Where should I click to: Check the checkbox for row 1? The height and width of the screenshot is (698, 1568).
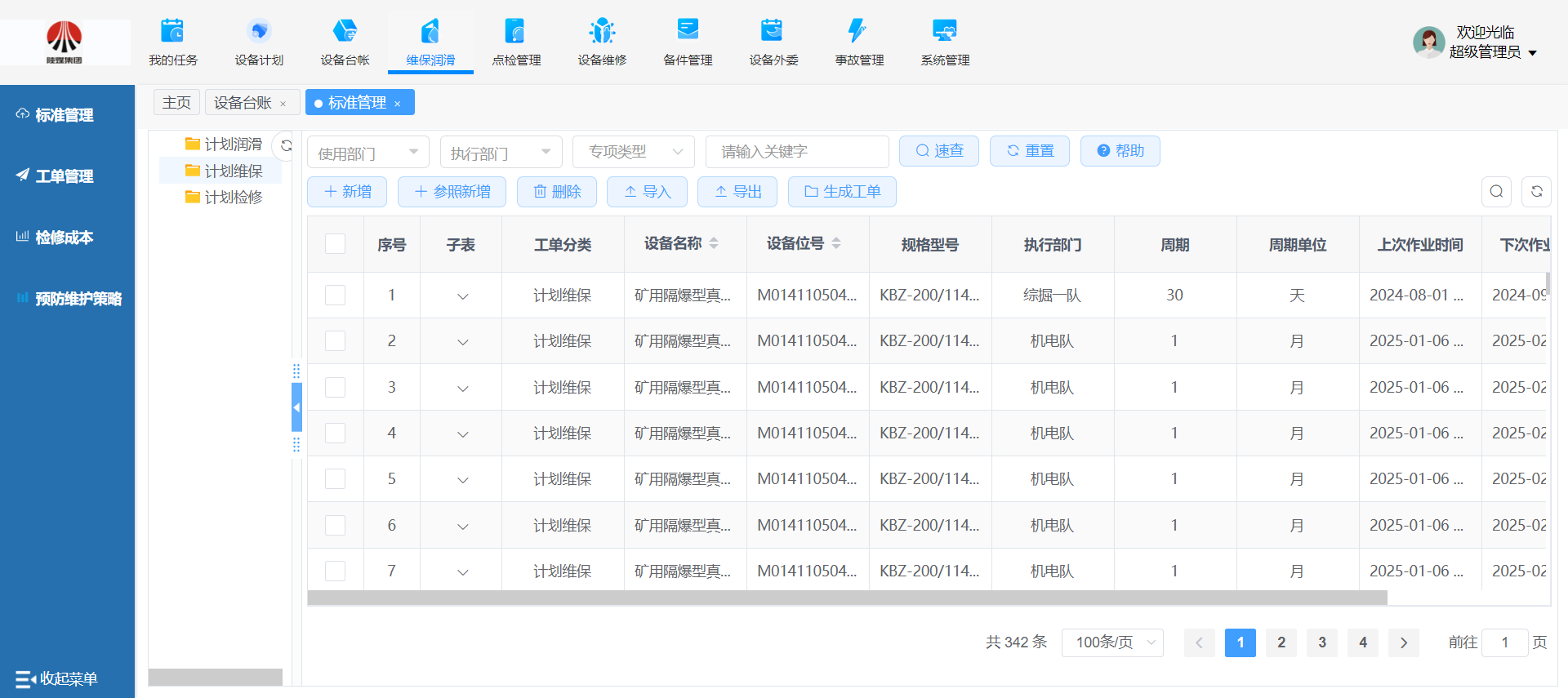335,295
